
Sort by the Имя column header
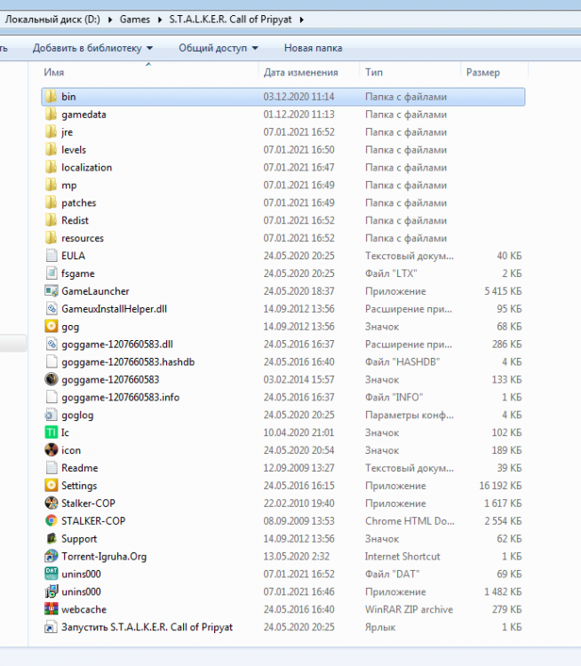[149, 72]
